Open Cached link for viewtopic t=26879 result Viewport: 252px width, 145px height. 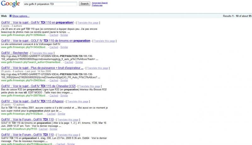[x=54, y=95]
